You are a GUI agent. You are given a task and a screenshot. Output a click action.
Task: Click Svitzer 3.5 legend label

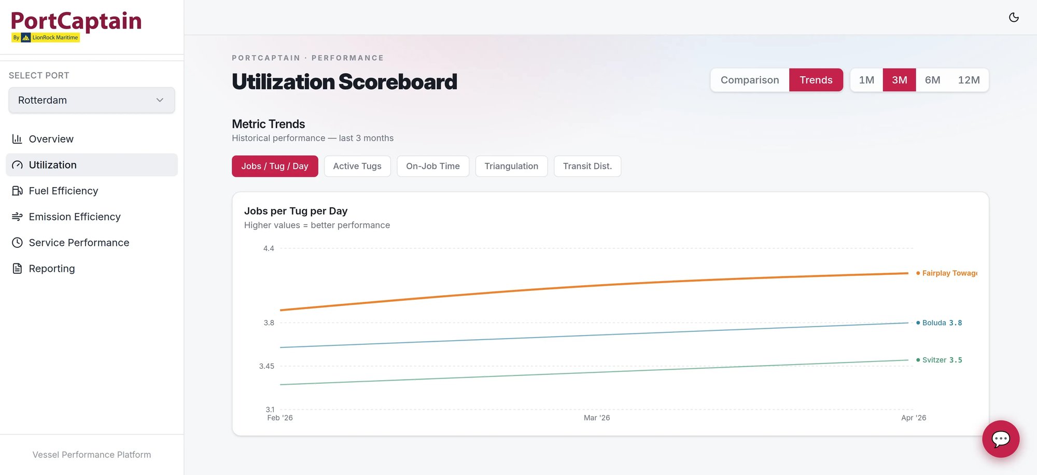click(939, 360)
